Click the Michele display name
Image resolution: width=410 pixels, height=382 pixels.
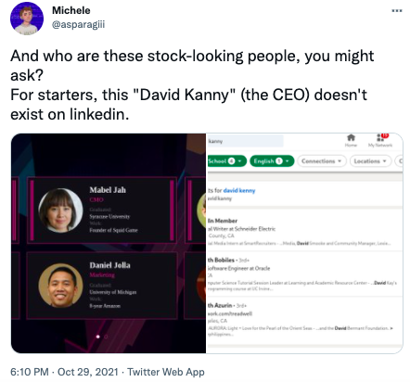pyautogui.click(x=71, y=10)
